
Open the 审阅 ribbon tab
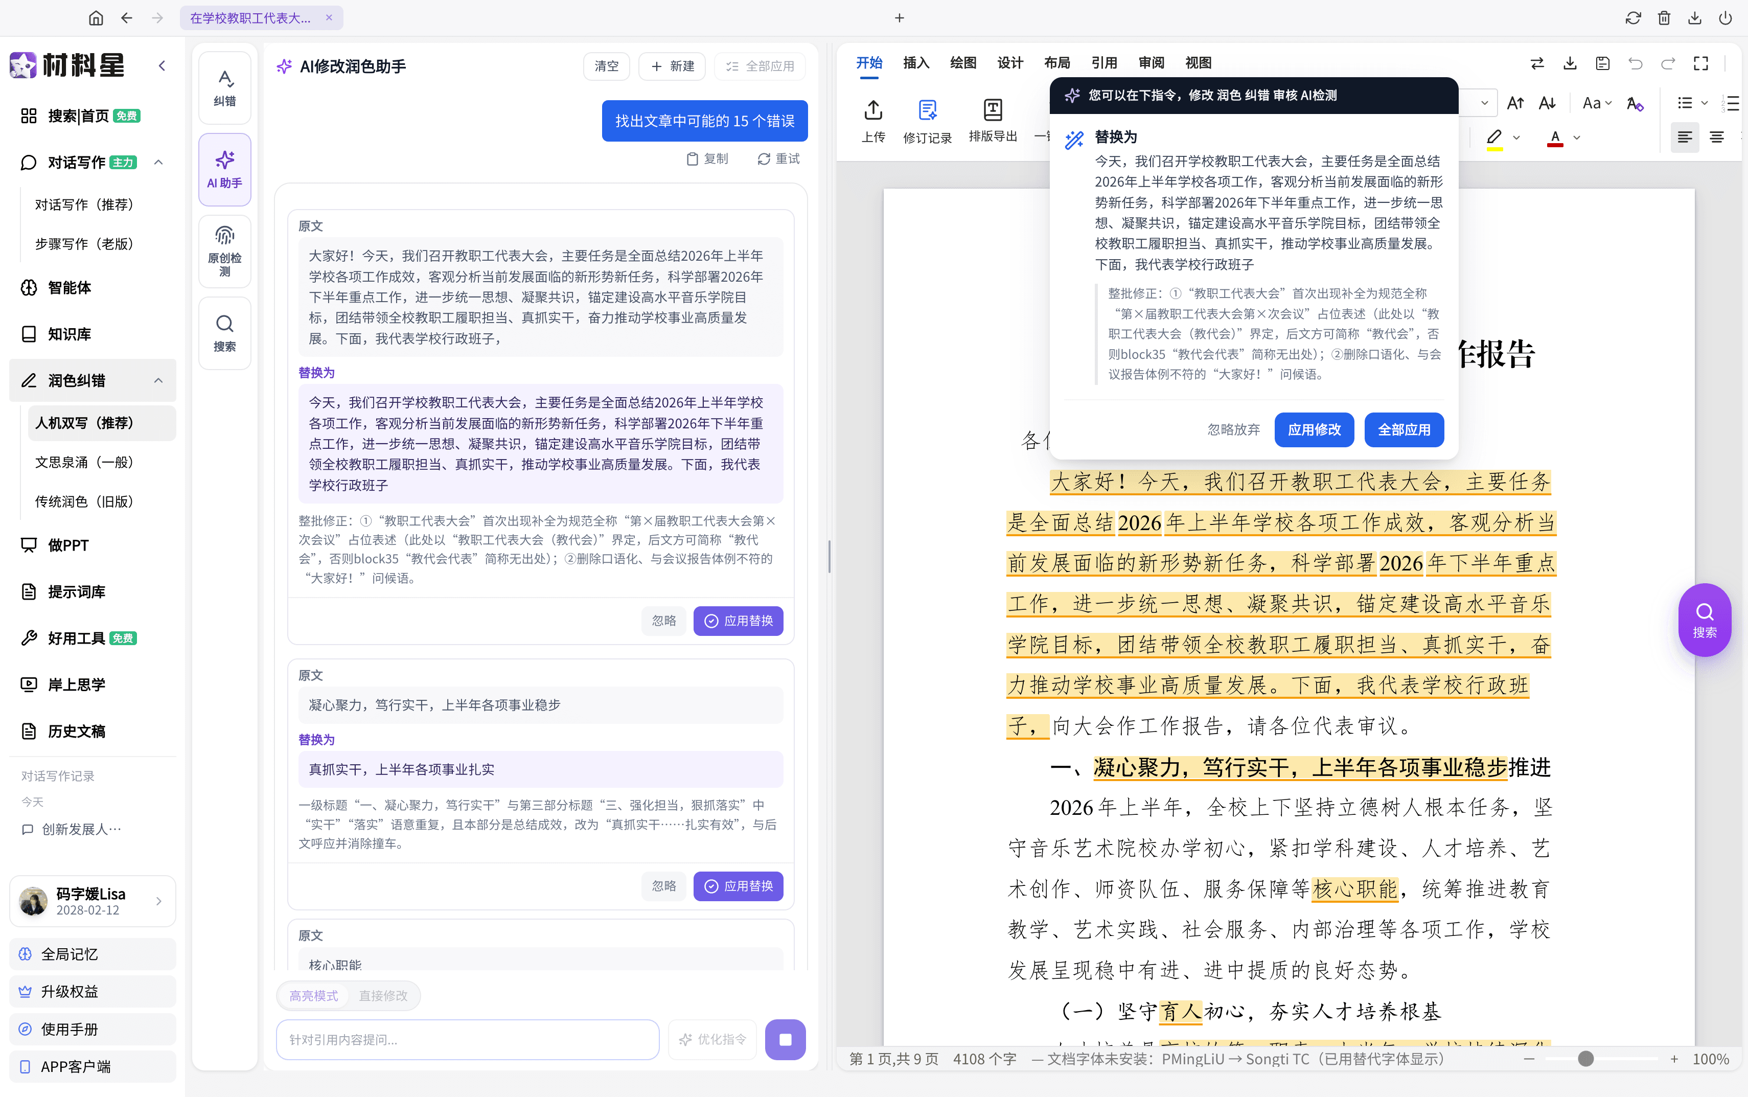tap(1151, 63)
